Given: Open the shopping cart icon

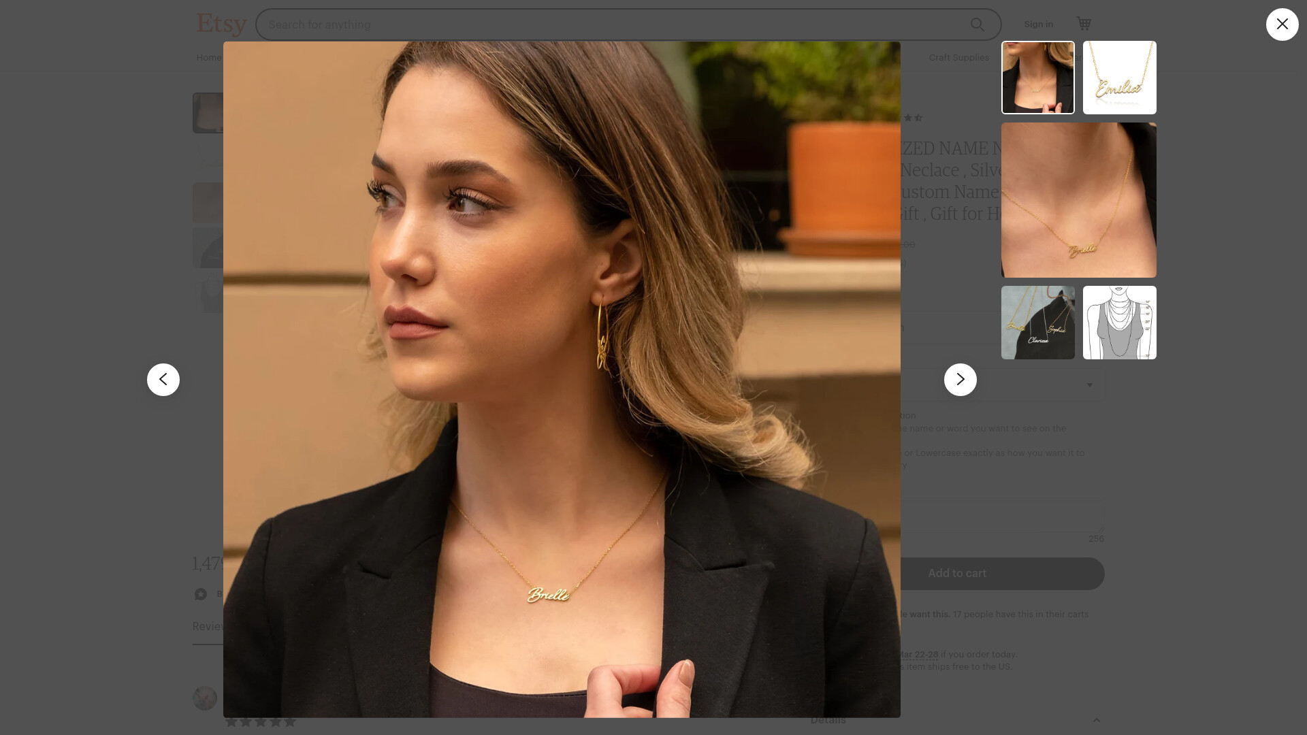Looking at the screenshot, I should (1084, 24).
